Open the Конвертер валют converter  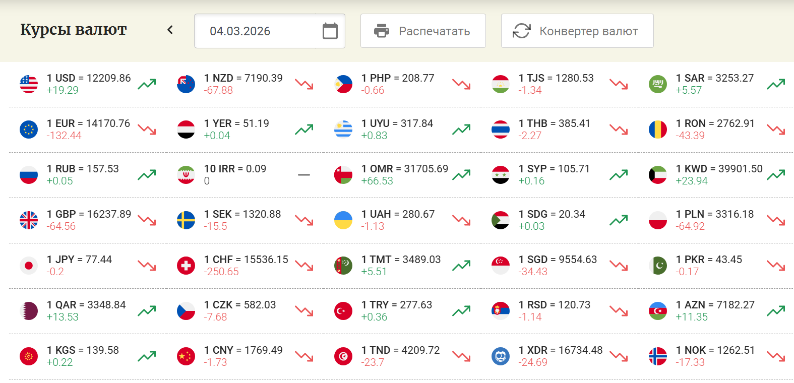577,31
